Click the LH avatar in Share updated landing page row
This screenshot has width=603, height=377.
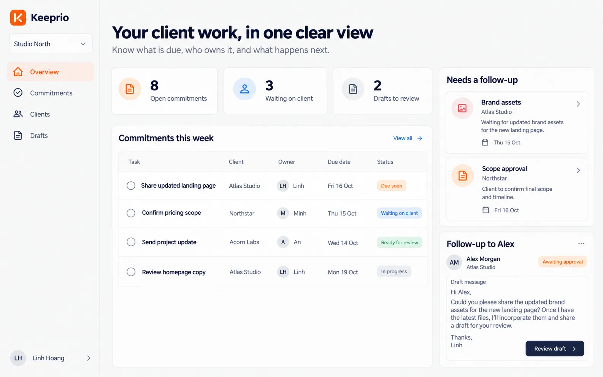click(x=283, y=186)
